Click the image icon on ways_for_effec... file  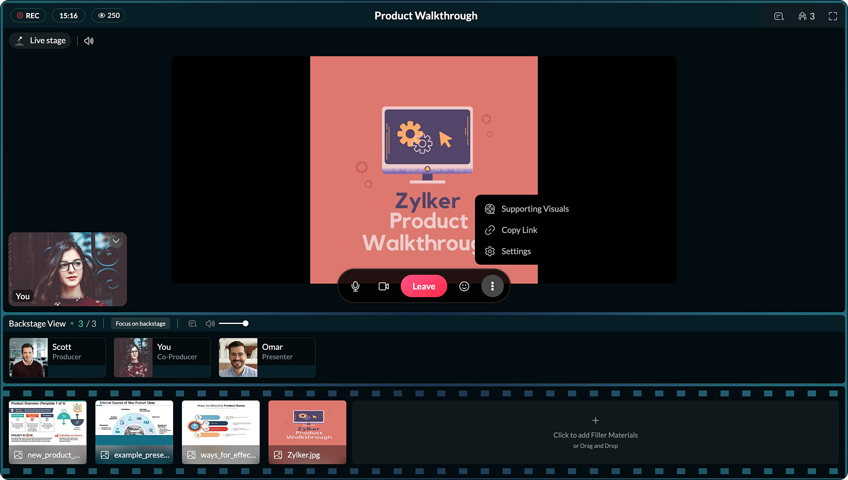tap(191, 455)
